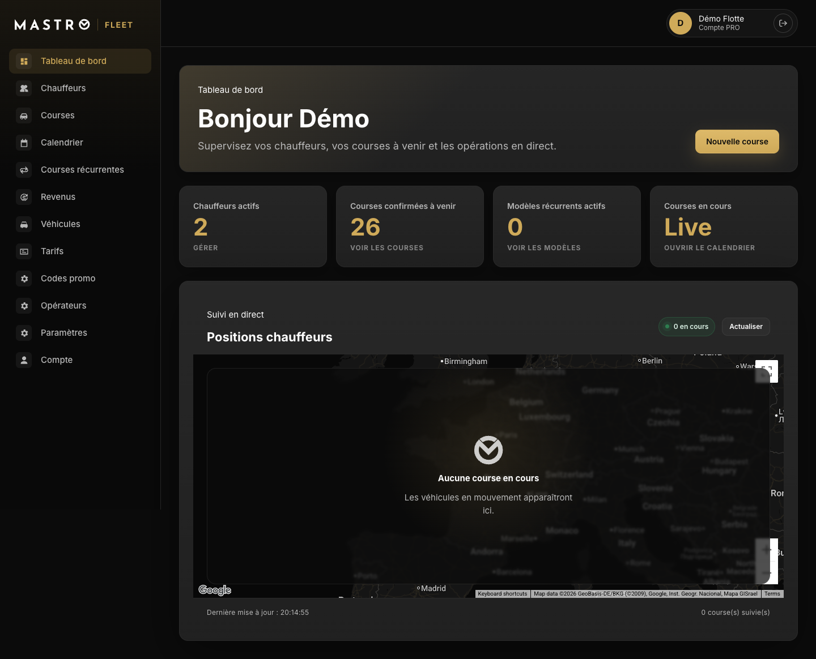This screenshot has width=816, height=659.
Task: Click the Courses récurrentes loop icon
Action: point(24,170)
